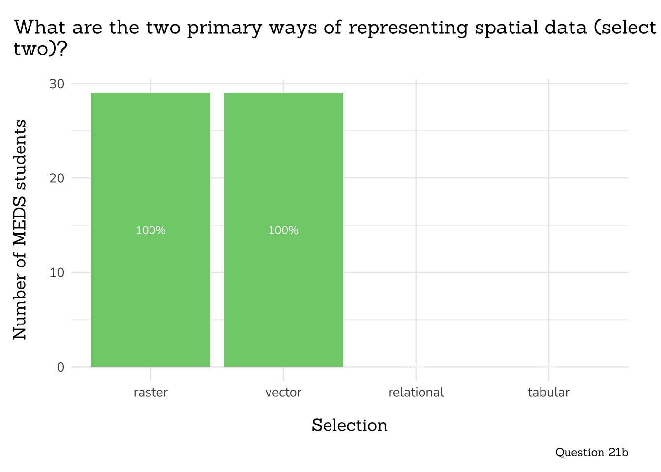
Task: Click the 'relational' x-axis label
Action: point(416,392)
